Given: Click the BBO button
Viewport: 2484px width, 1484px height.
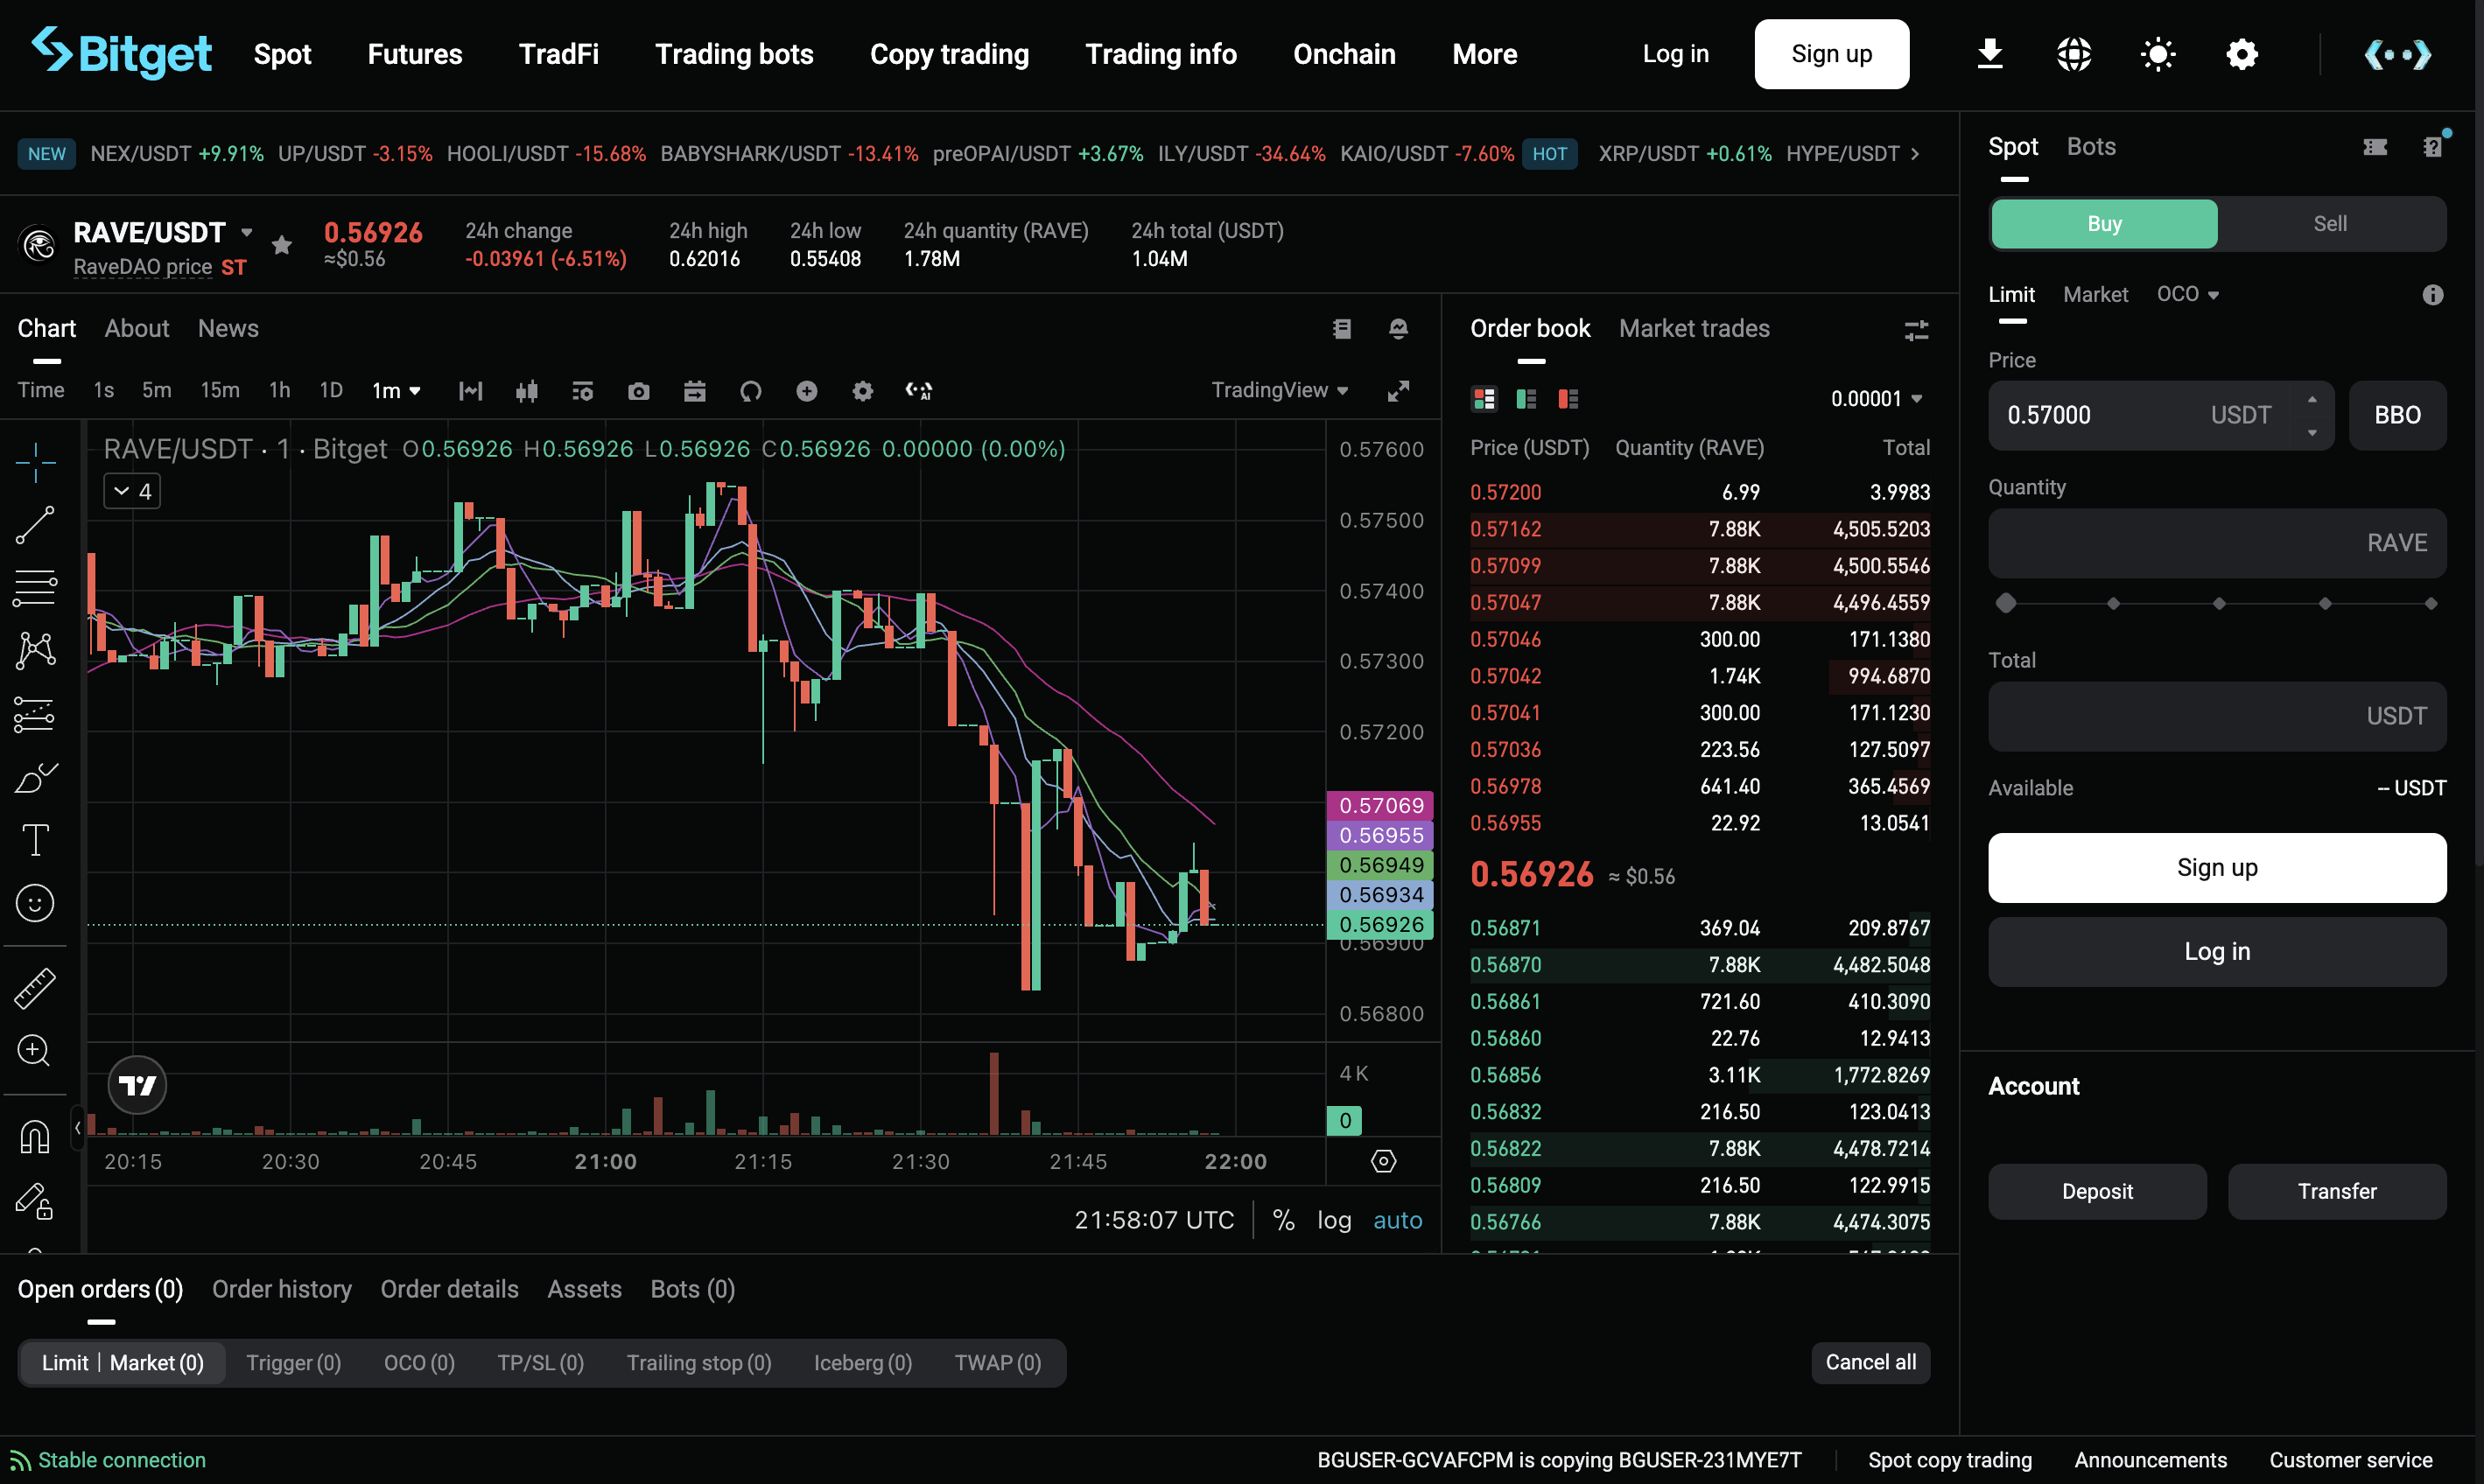Looking at the screenshot, I should (2397, 415).
